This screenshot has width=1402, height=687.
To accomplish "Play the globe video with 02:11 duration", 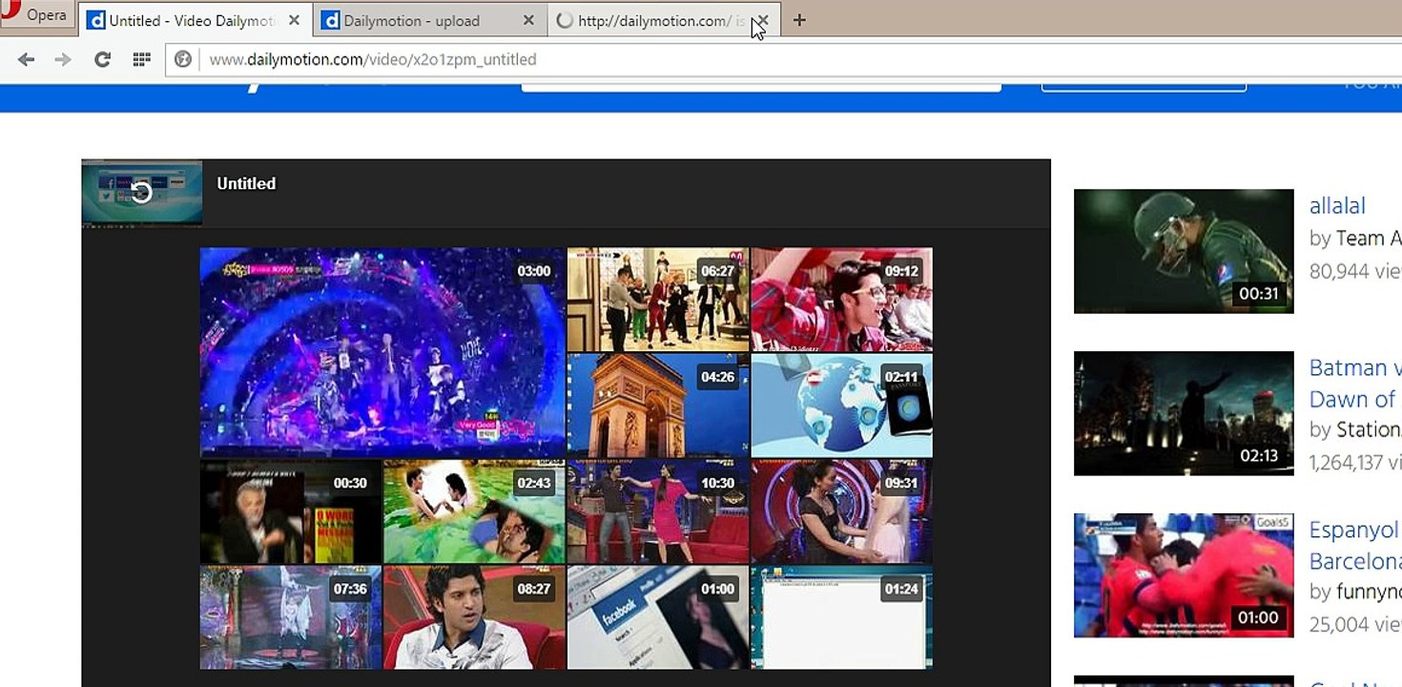I will (x=842, y=406).
